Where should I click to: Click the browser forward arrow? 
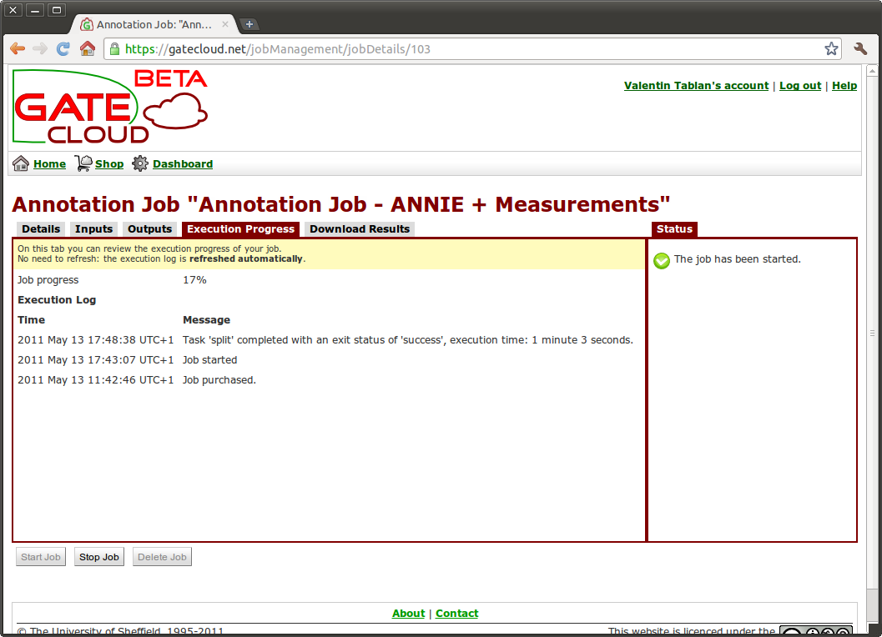[x=40, y=49]
